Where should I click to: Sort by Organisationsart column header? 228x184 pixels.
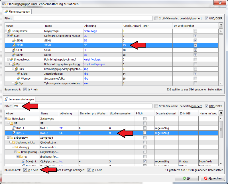(x=166, y=114)
